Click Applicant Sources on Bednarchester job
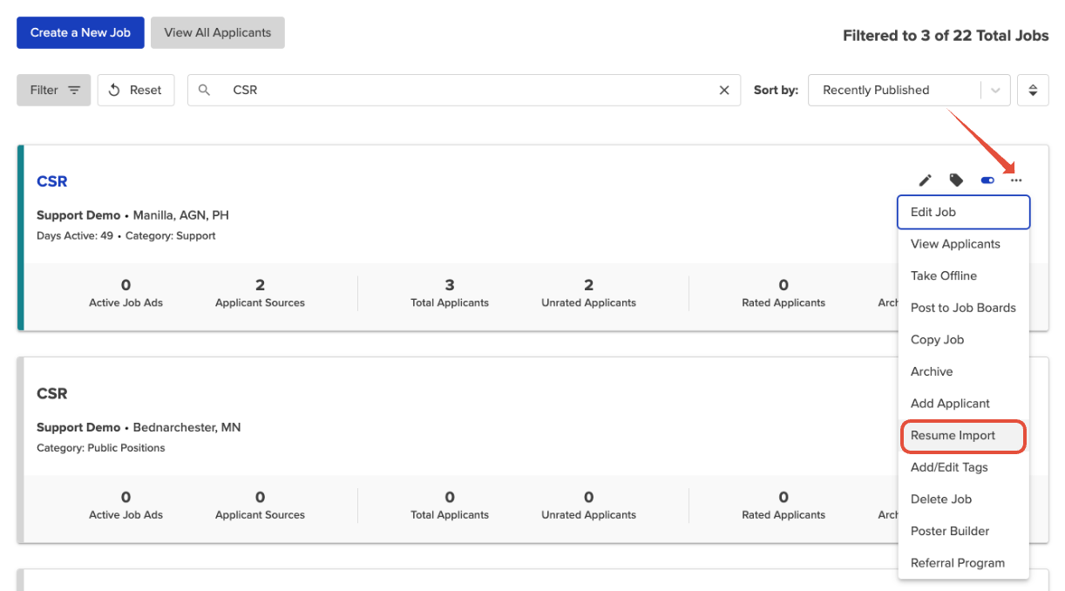Screen dimensions: 1065x591 pyautogui.click(x=260, y=506)
